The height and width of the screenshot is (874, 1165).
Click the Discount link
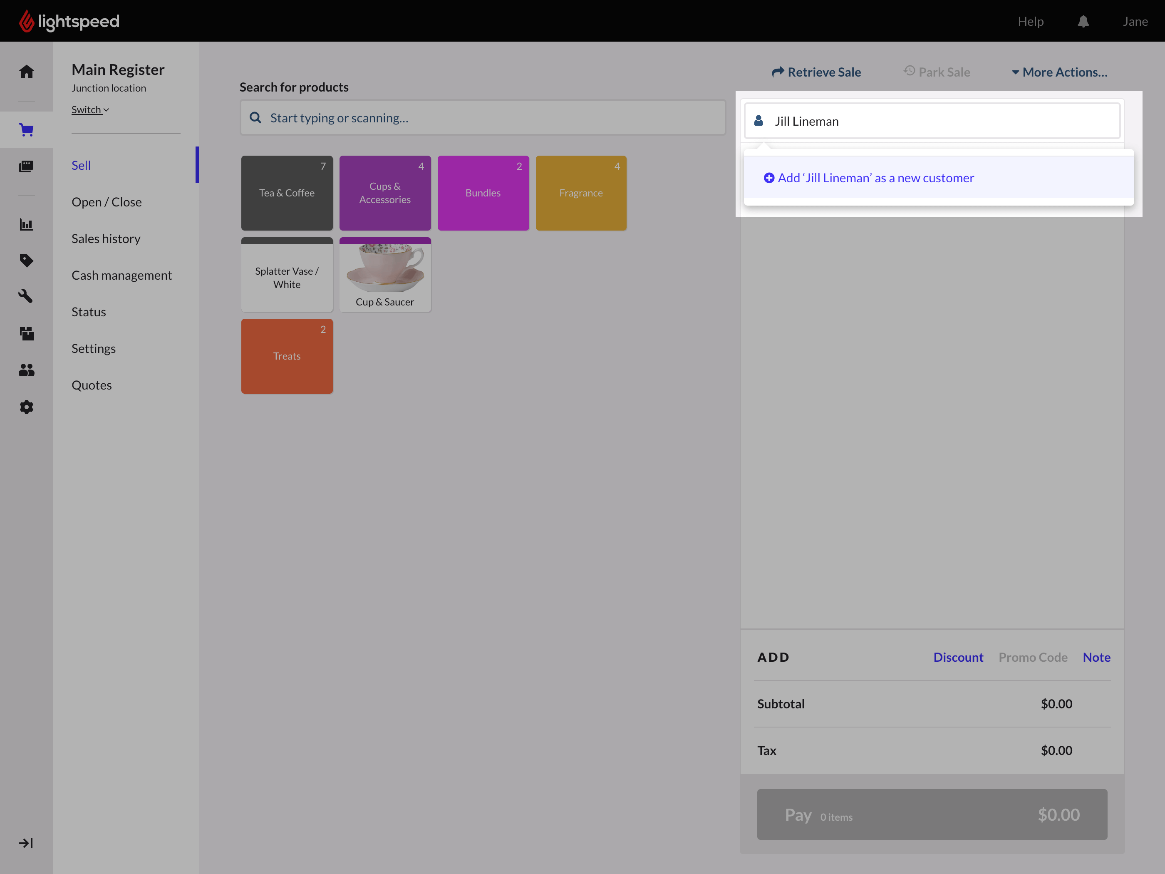tap(958, 657)
